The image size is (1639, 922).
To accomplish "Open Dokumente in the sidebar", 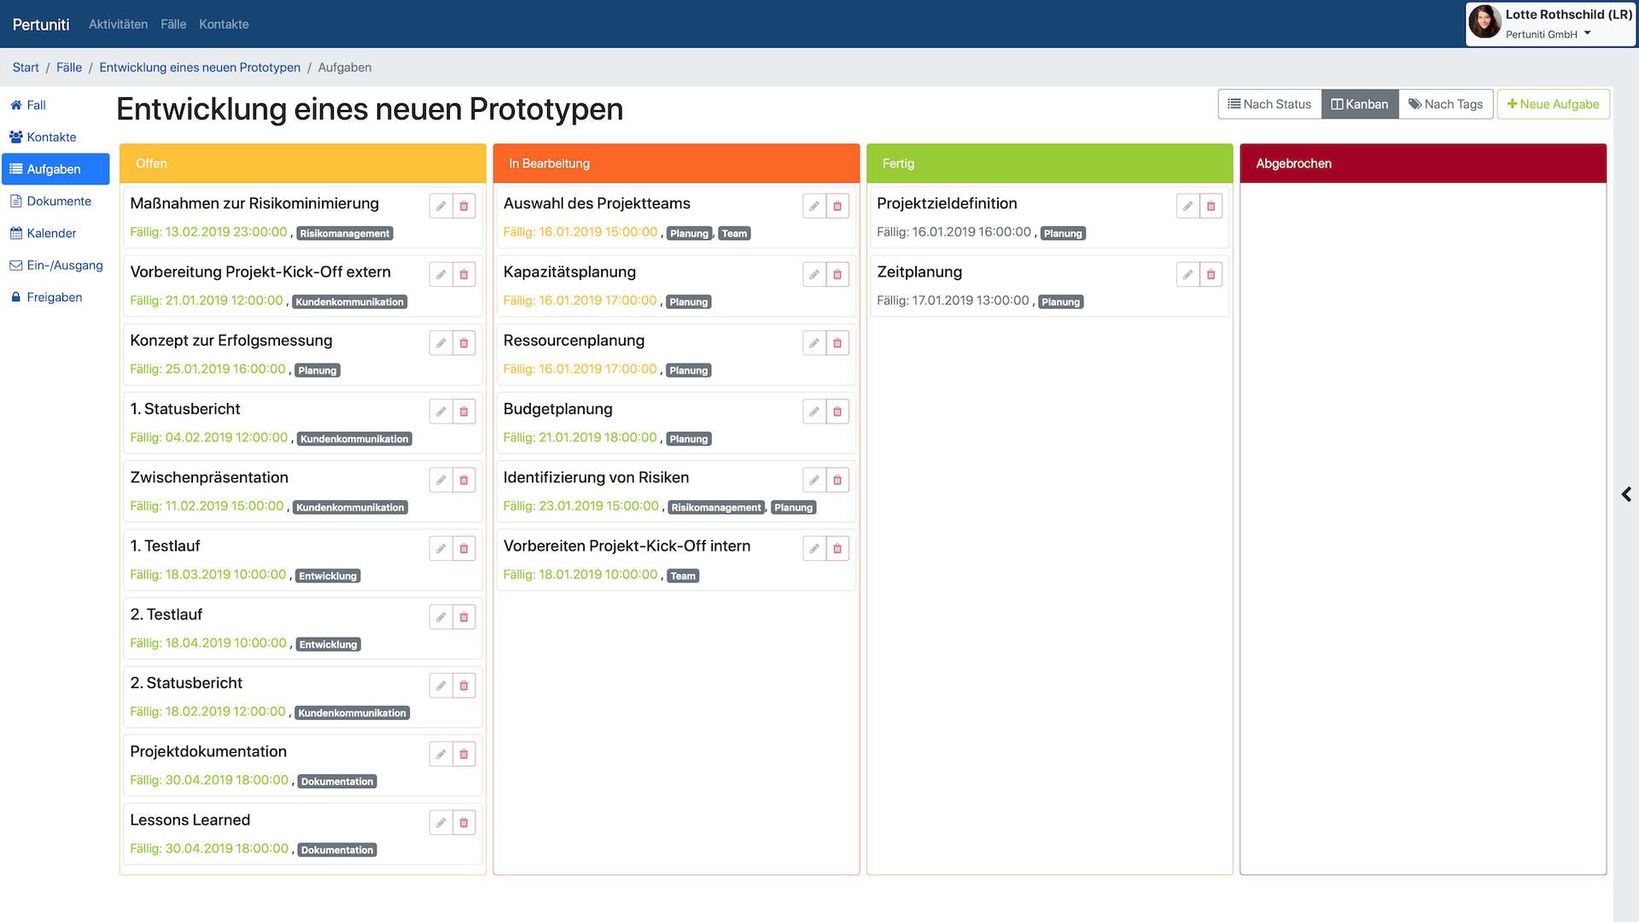I will [x=59, y=201].
